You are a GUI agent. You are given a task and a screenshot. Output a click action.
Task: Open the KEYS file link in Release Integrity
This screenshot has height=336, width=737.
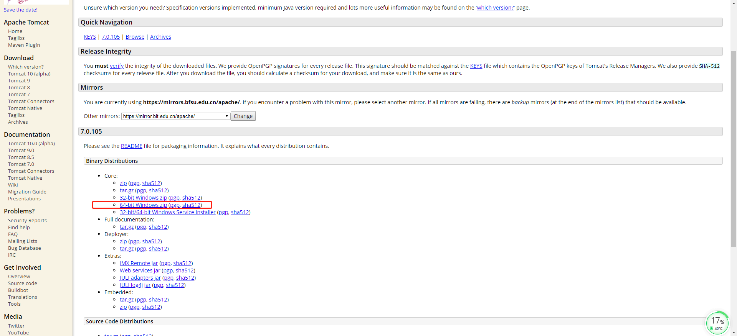click(476, 66)
